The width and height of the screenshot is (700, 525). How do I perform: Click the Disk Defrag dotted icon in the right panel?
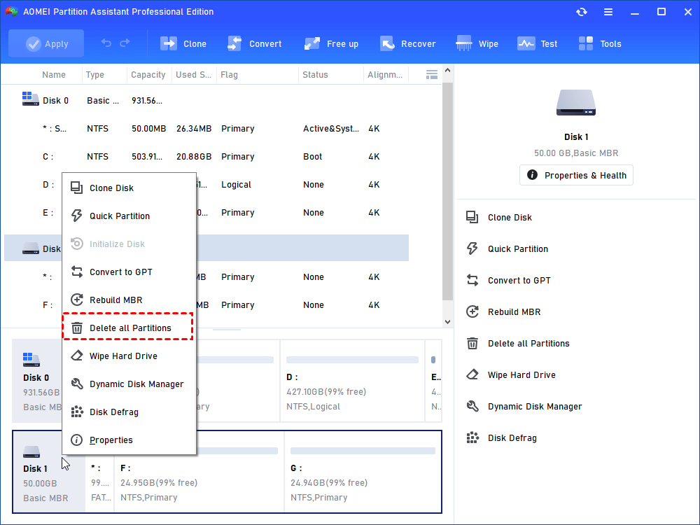[x=472, y=438]
